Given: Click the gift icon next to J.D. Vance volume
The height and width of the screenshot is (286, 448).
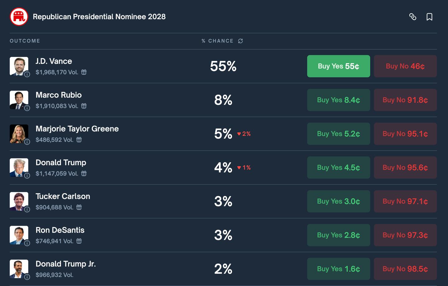Looking at the screenshot, I should click(84, 72).
